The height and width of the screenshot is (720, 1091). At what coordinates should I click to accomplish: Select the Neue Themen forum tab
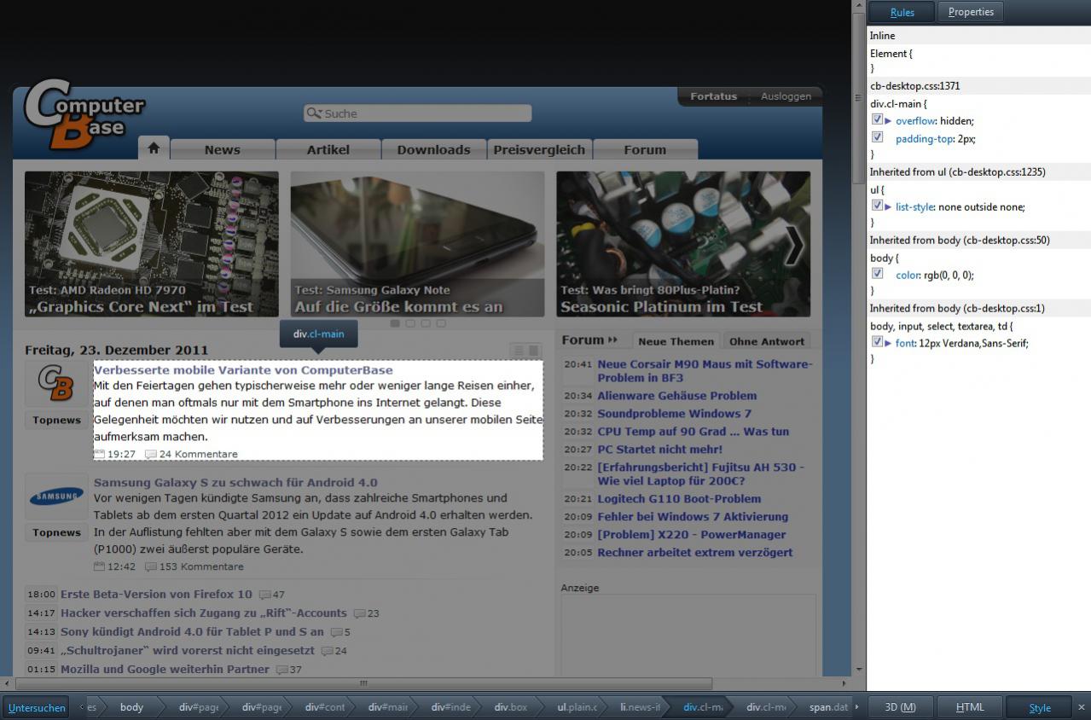click(676, 341)
